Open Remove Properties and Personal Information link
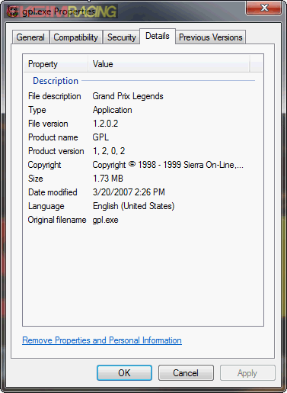The image size is (287, 393). coord(102,340)
